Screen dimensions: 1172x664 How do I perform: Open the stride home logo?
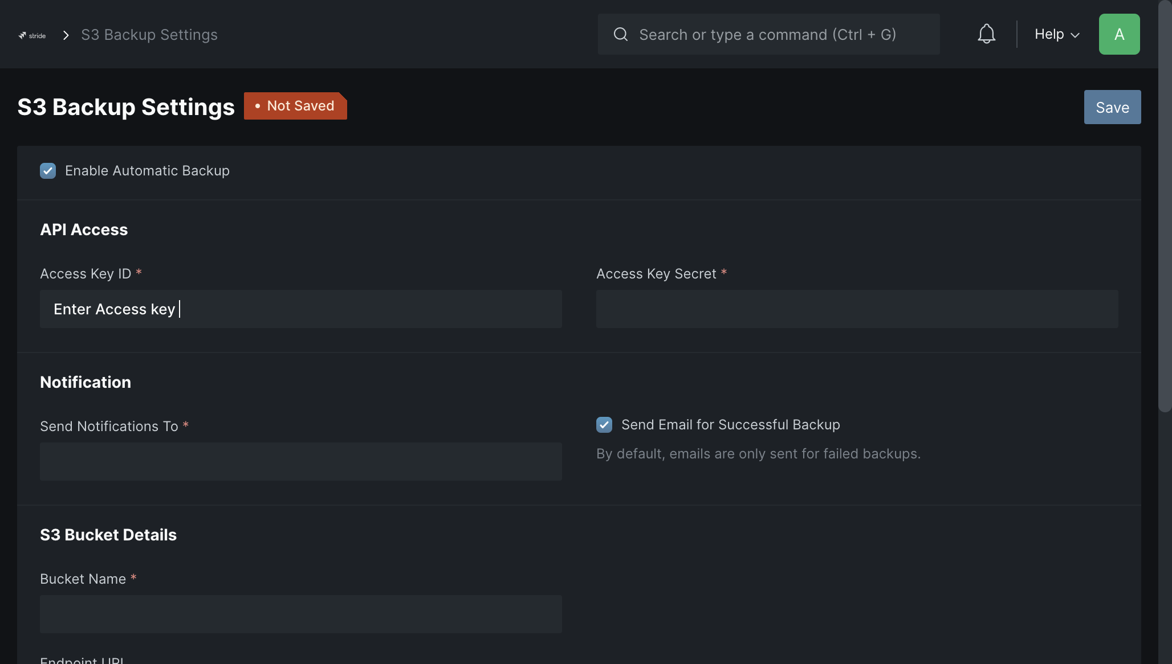point(32,35)
